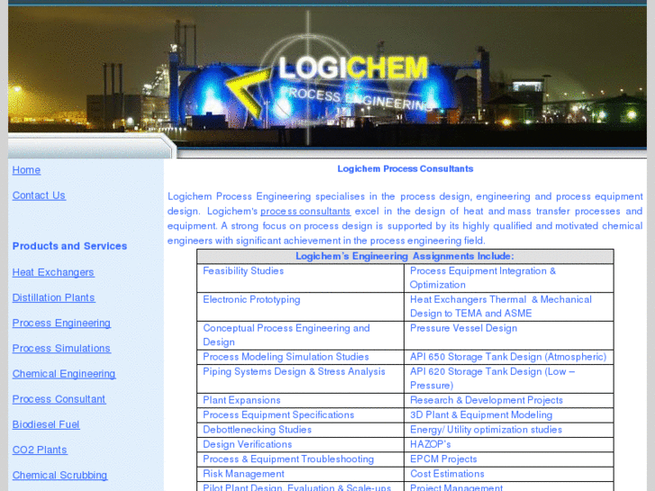Open the Chemical Engineering link

[64, 374]
